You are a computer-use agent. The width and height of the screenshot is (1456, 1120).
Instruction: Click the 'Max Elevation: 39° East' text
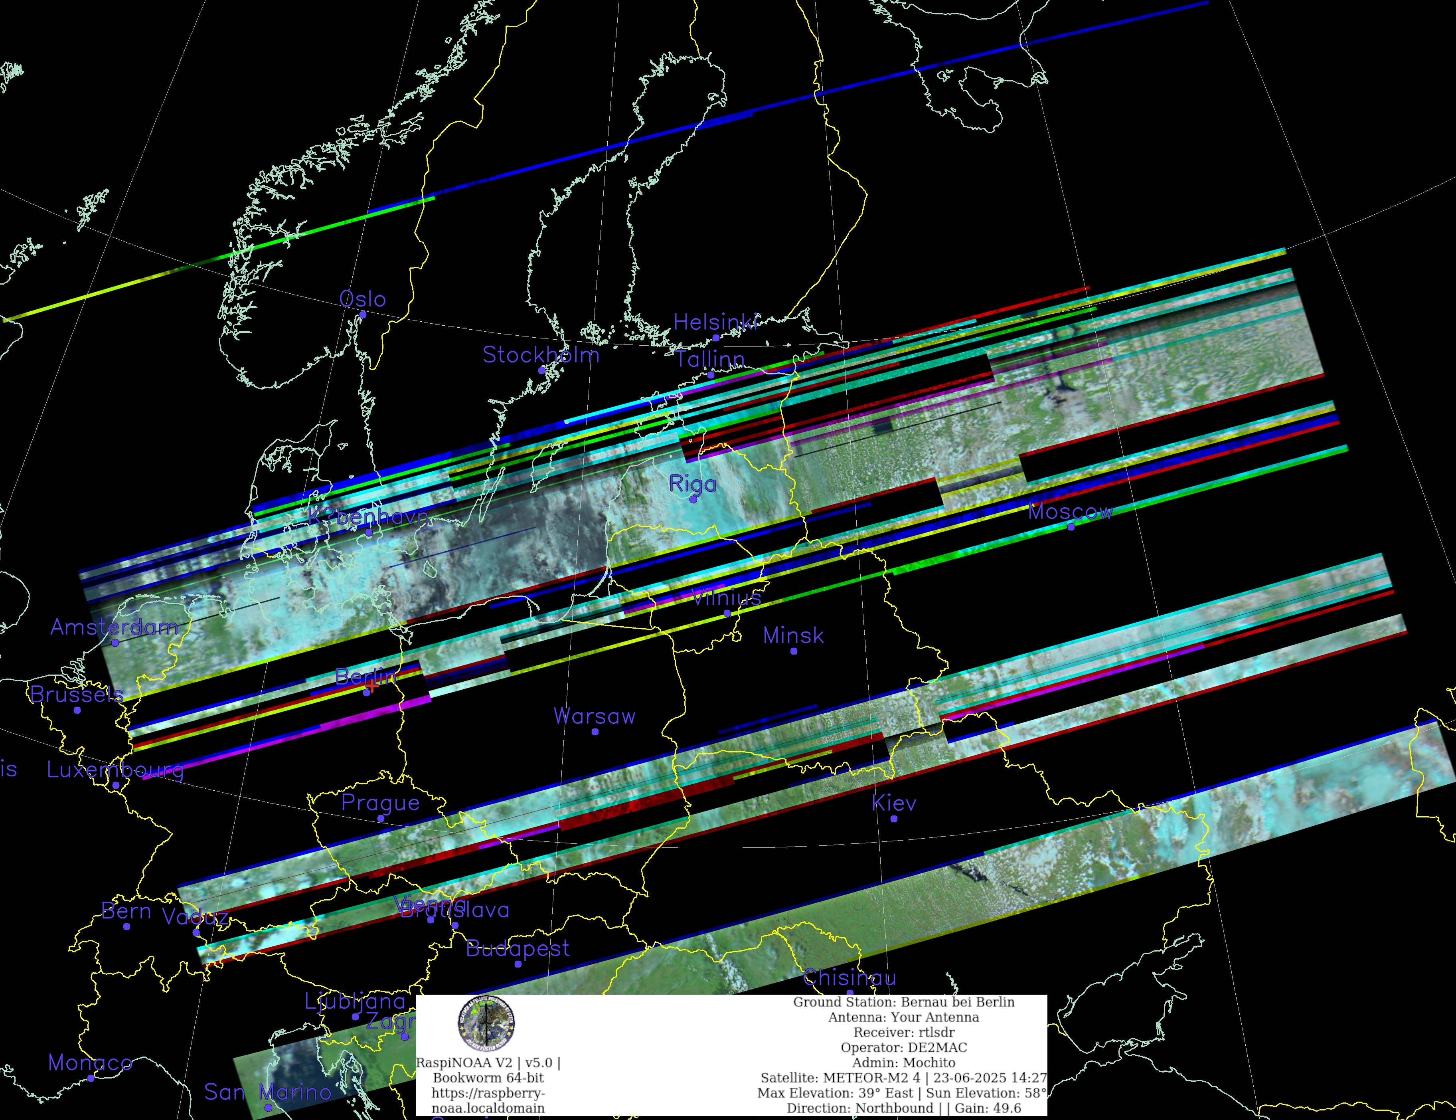[835, 1093]
